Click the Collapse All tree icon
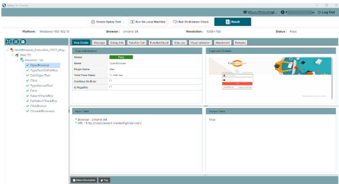Screen dimensions: 339x184 [x=16, y=42]
